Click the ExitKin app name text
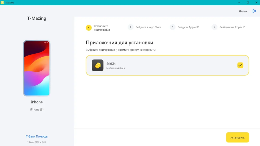Screen dimensions: 260x146 point(111,64)
